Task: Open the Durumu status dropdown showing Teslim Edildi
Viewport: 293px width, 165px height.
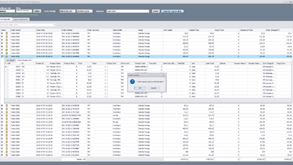Action: [148, 11]
